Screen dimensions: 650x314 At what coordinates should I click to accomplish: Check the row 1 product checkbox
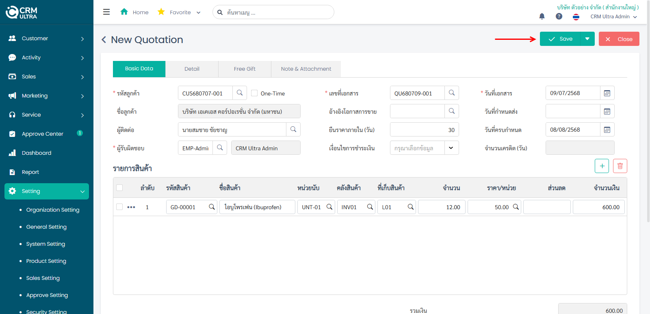click(119, 207)
